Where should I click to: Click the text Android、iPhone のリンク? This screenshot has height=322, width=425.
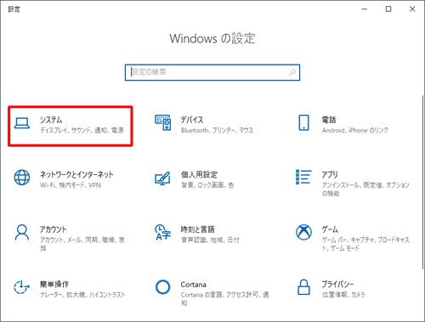tap(355, 130)
